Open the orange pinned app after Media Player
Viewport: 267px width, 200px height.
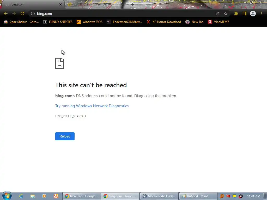56,196
